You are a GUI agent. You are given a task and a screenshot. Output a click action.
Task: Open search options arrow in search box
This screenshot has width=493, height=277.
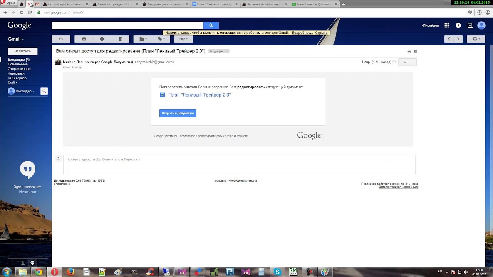201,25
